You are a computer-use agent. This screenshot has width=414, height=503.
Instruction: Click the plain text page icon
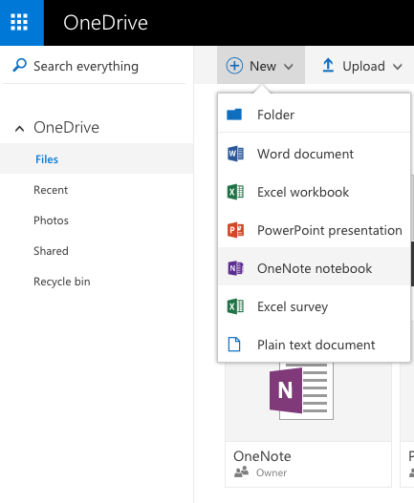[234, 345]
